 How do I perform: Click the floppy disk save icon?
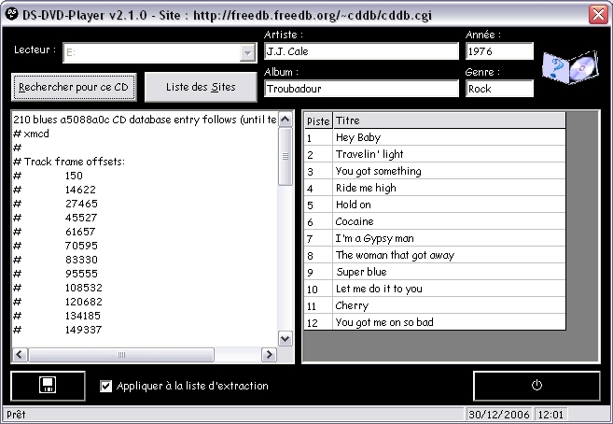49,385
